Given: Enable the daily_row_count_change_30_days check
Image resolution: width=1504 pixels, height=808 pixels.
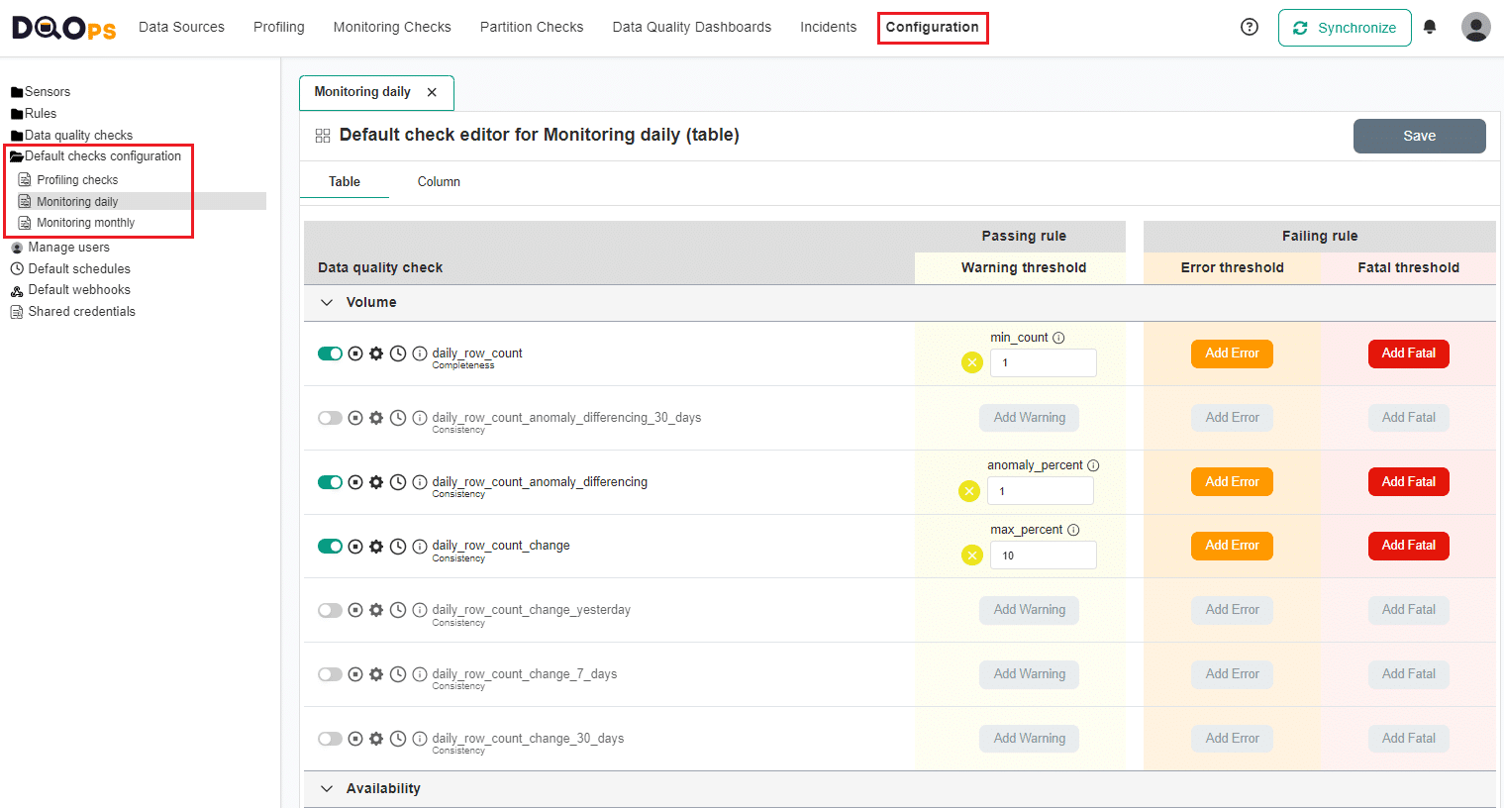Looking at the screenshot, I should pyautogui.click(x=330, y=738).
